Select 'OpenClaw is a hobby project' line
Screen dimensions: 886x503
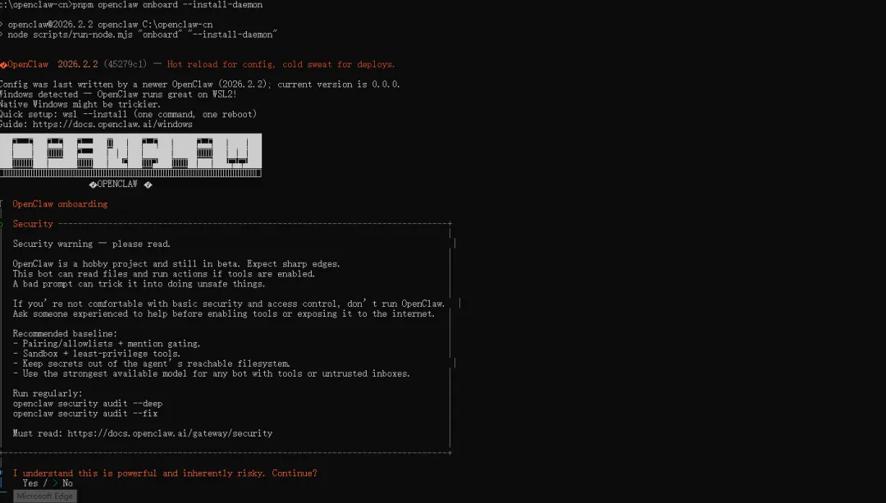point(176,264)
